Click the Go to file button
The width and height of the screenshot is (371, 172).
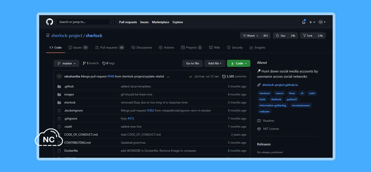[193, 63]
